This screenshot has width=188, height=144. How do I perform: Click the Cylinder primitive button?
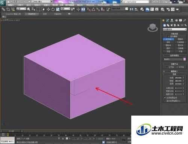pos(168,45)
